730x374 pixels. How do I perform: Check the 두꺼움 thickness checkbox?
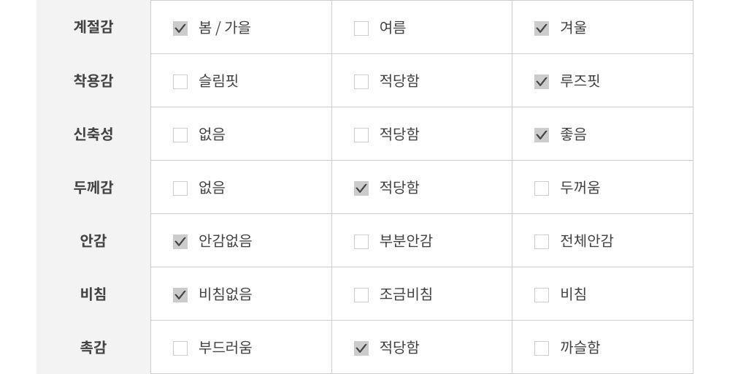coord(542,188)
